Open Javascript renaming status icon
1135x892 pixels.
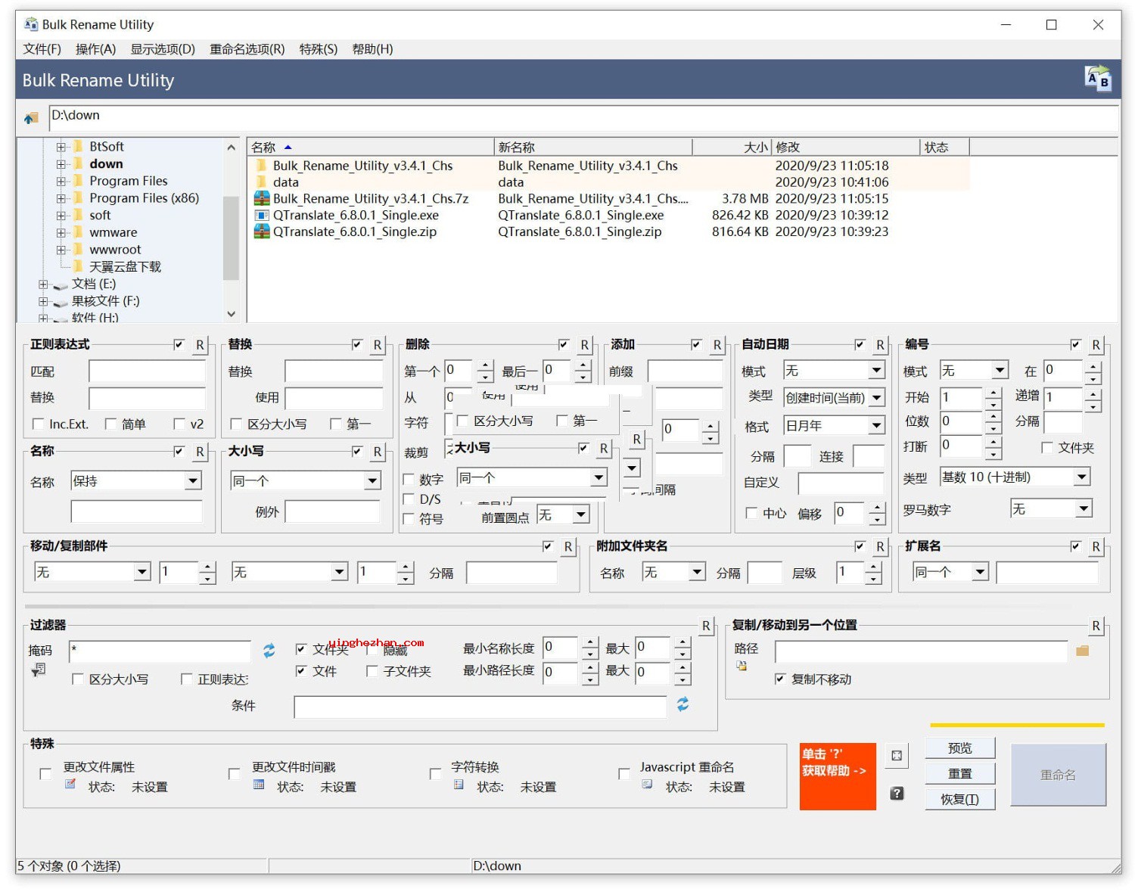[647, 785]
